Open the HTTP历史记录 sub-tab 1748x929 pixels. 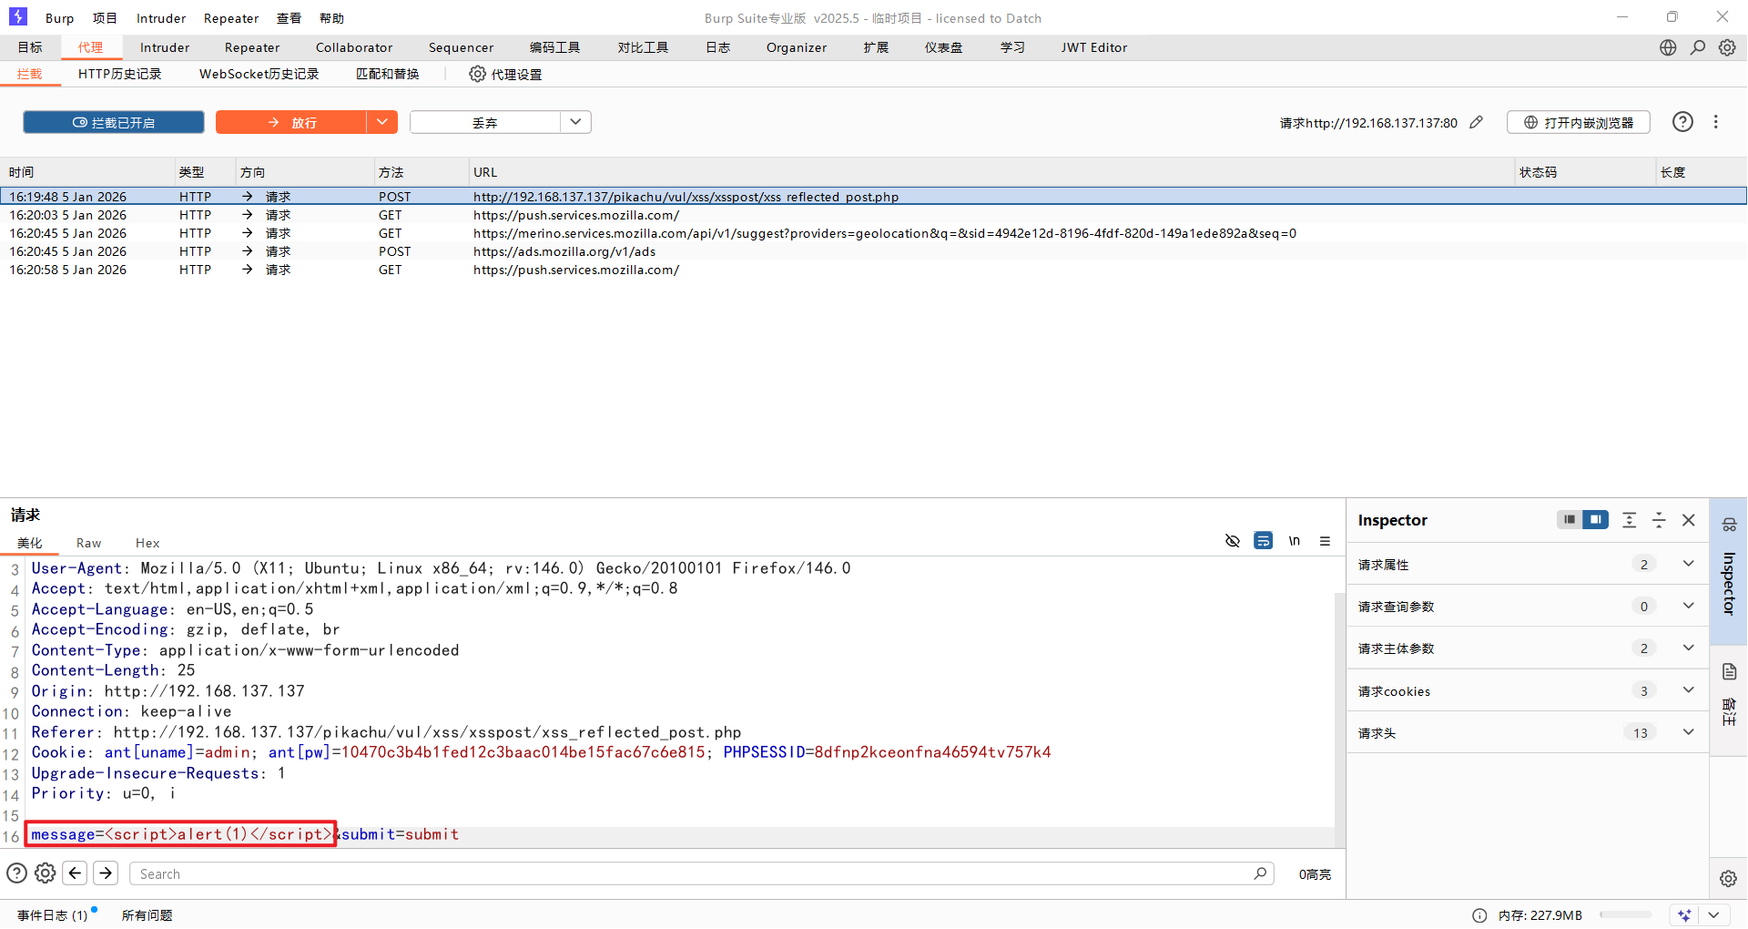pyautogui.click(x=120, y=74)
